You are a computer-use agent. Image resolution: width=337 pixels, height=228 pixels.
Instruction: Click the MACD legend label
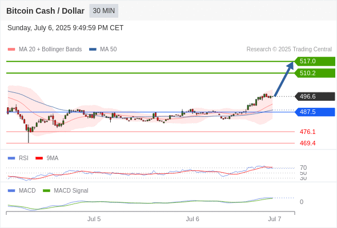click(27, 191)
